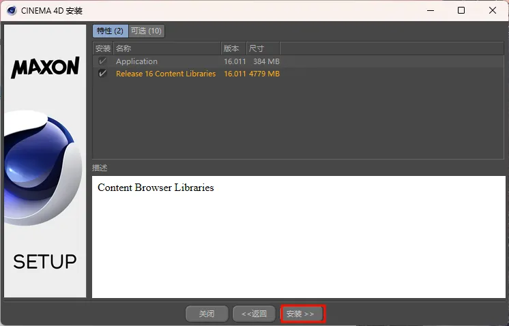Image resolution: width=509 pixels, height=326 pixels.
Task: Open the 可选 (10) tab
Action: pos(147,31)
